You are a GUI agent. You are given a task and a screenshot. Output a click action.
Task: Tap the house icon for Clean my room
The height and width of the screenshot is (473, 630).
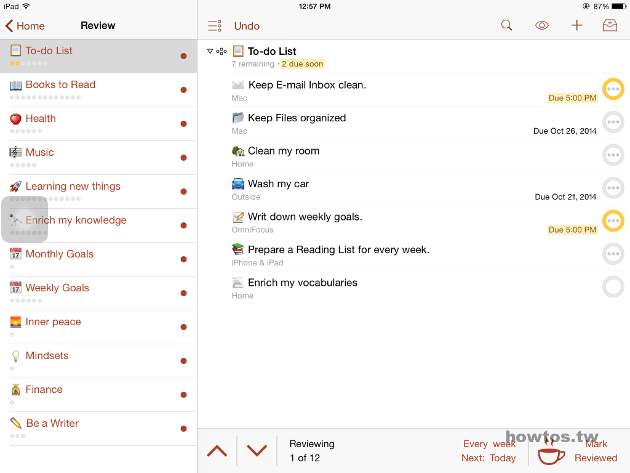pyautogui.click(x=238, y=151)
